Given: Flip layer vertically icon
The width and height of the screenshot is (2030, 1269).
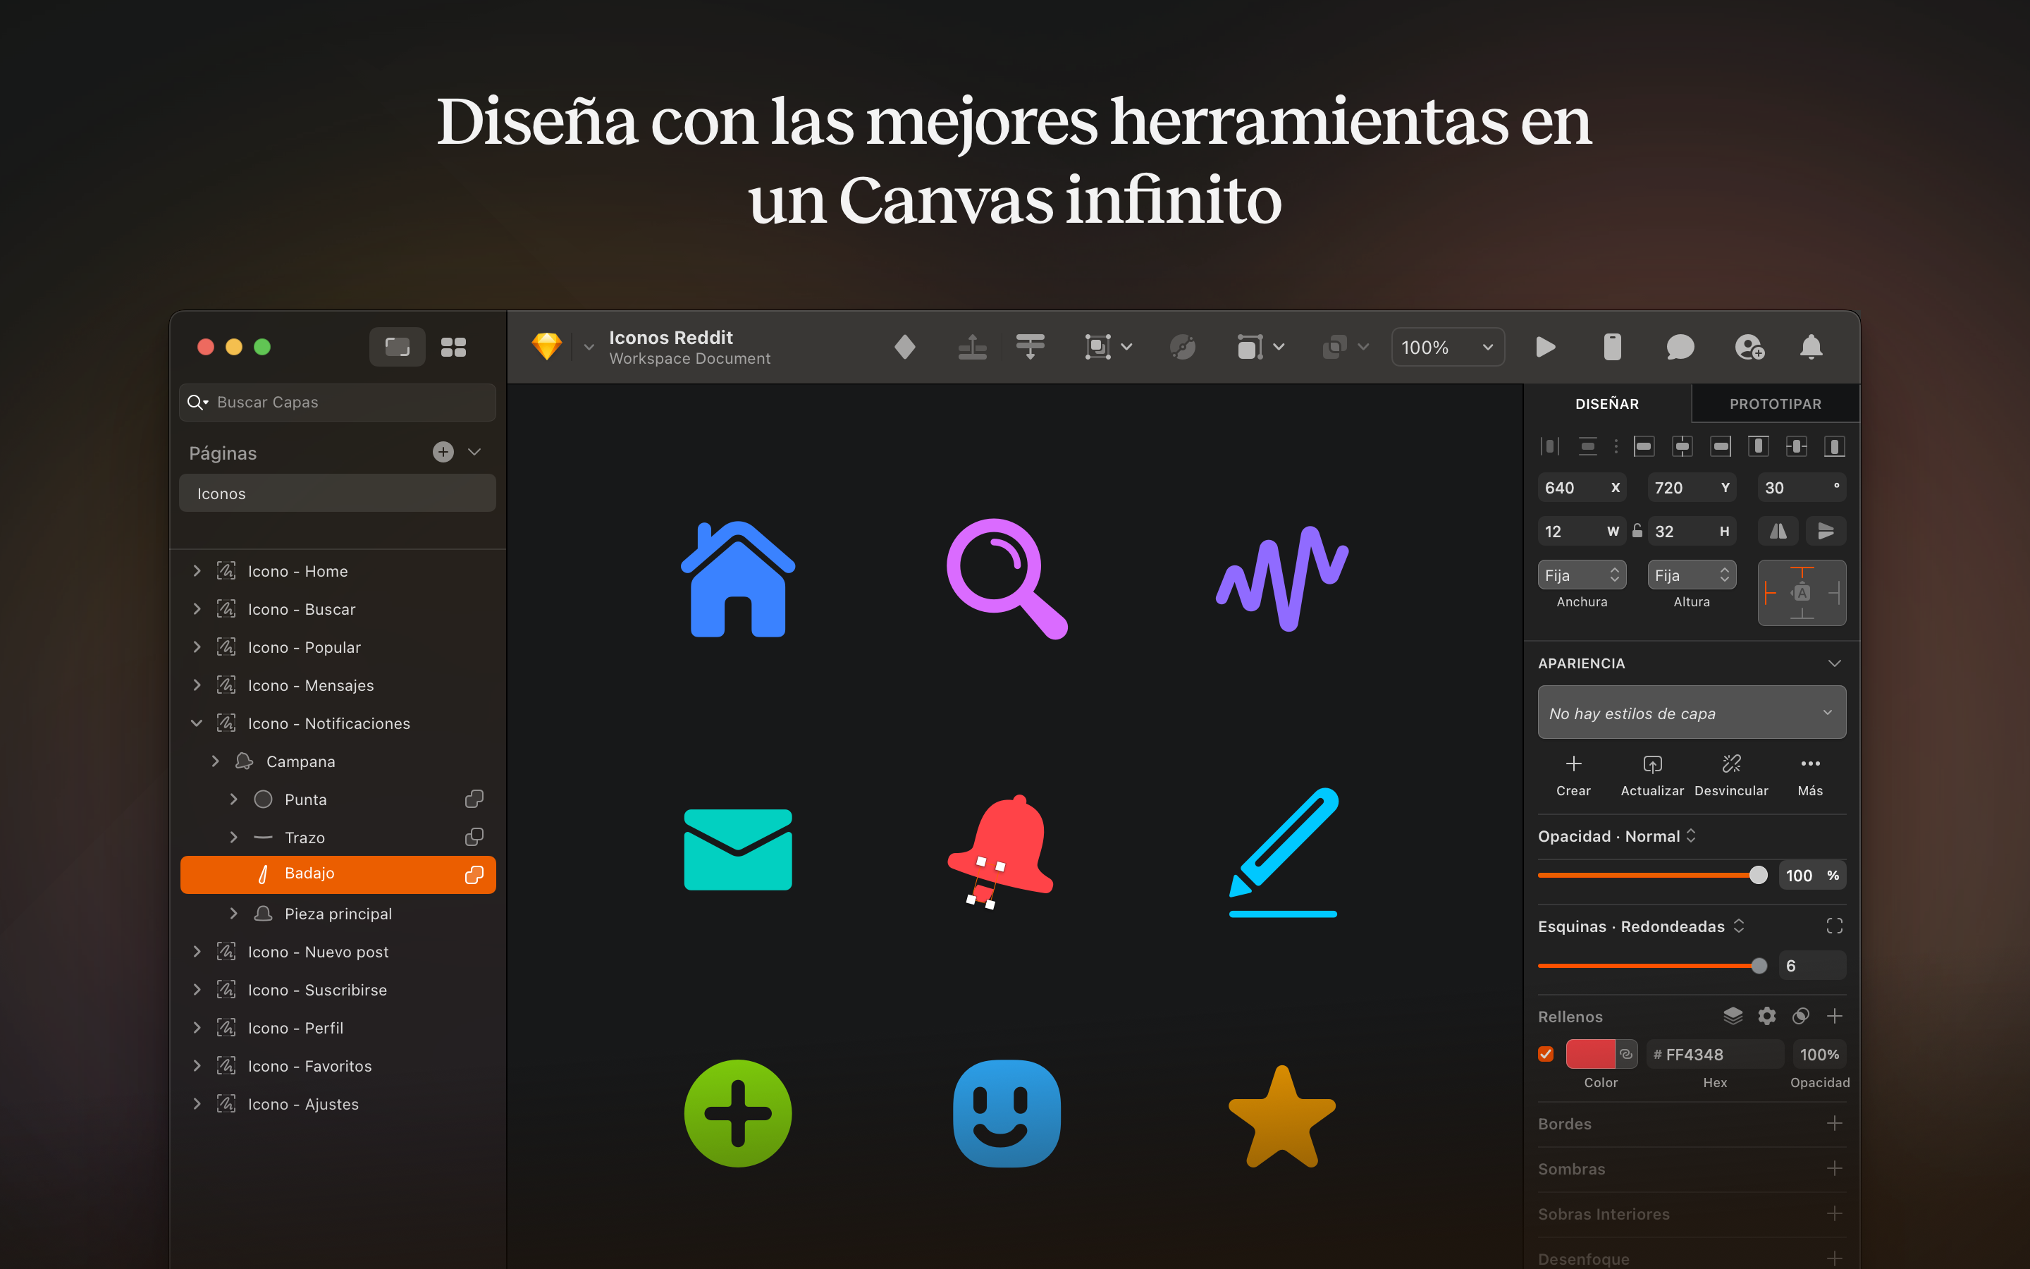Looking at the screenshot, I should coord(1826,532).
